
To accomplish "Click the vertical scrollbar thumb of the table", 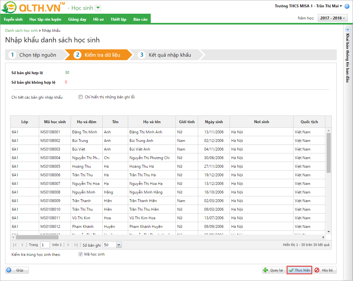I will [329, 153].
